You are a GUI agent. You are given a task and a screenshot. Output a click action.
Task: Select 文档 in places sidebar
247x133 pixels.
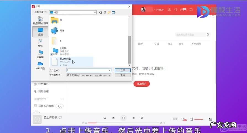[40, 43]
